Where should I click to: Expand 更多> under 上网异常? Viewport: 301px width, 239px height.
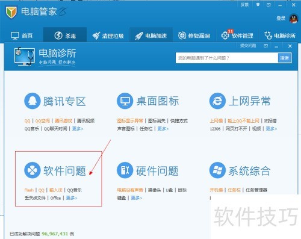click(272, 129)
